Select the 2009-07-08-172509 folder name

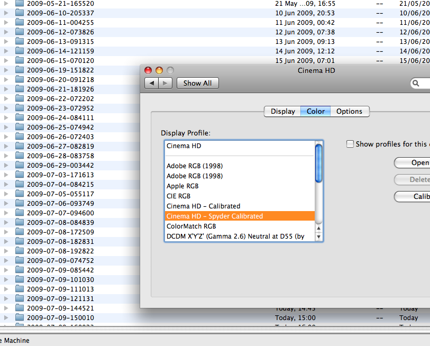[x=60, y=232]
